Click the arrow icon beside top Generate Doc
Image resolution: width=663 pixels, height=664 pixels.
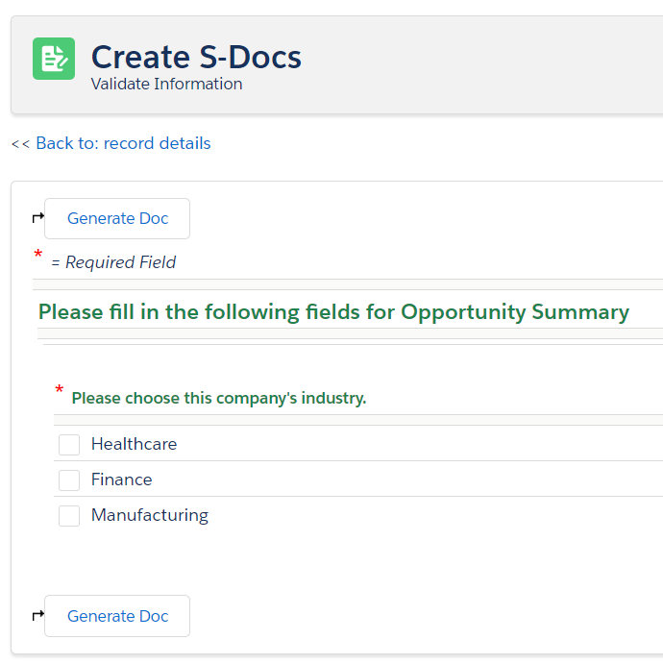37,218
